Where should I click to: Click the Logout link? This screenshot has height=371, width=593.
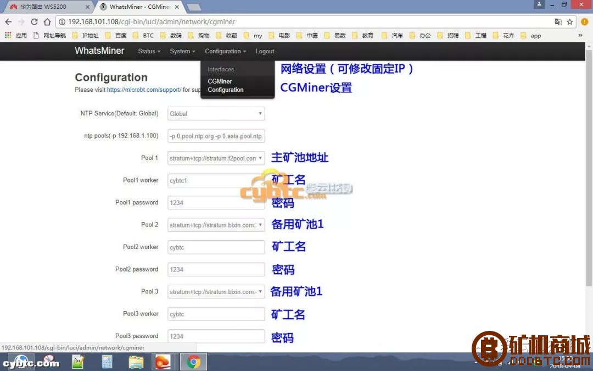[265, 51]
